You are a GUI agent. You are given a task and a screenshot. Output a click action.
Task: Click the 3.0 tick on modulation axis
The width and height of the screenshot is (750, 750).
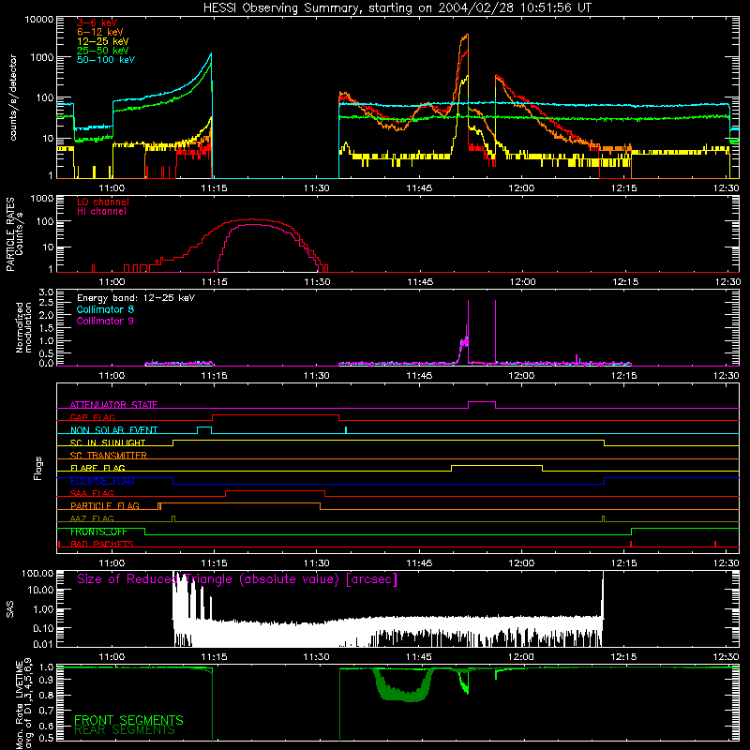46,292
